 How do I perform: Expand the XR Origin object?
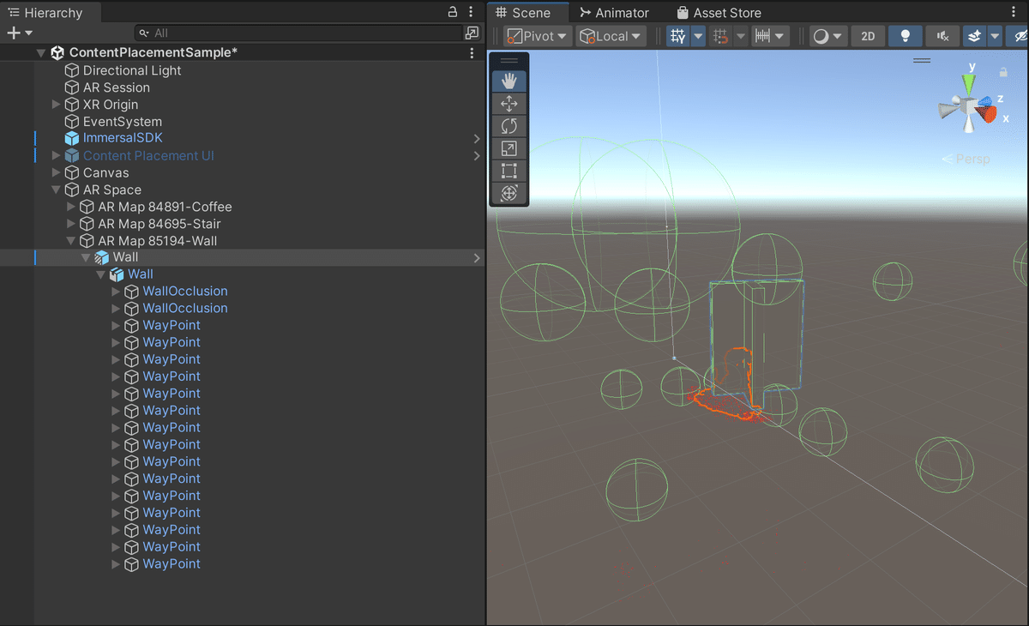[x=57, y=105]
